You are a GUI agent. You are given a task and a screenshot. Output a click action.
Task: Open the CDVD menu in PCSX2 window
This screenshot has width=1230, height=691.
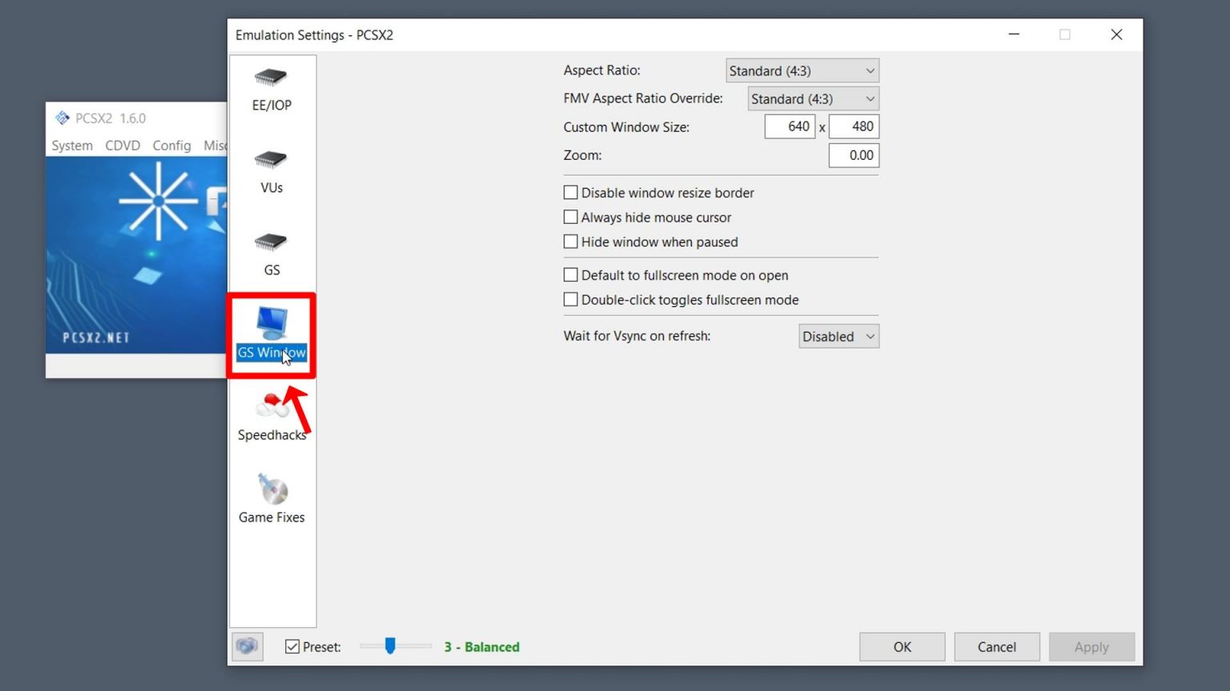(123, 146)
